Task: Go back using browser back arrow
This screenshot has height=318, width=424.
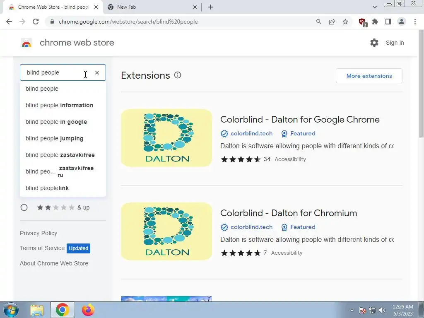Action: 9,22
